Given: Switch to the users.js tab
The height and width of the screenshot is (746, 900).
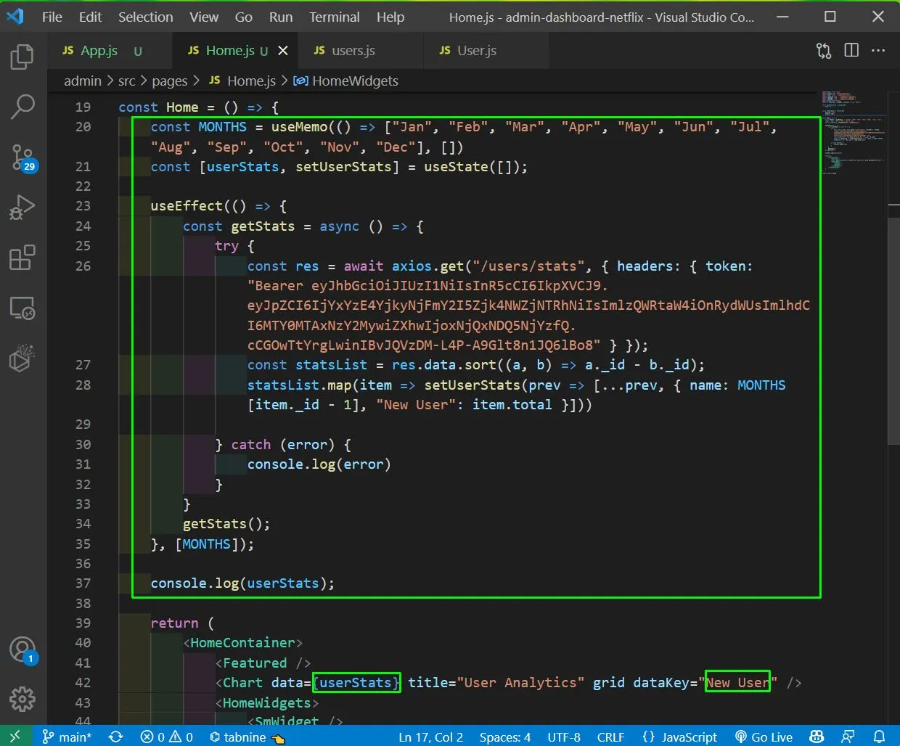Looking at the screenshot, I should 353,50.
